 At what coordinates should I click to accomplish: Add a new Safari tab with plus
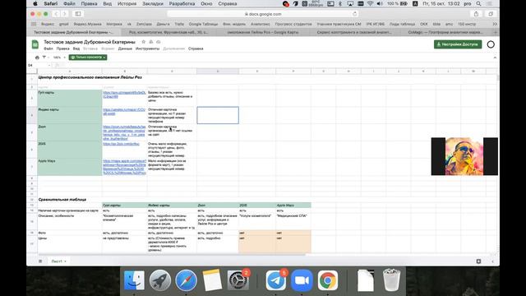(496, 32)
